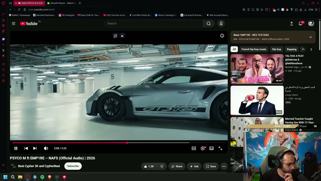Open Marbled Dashboard bookmark

click(44, 15)
